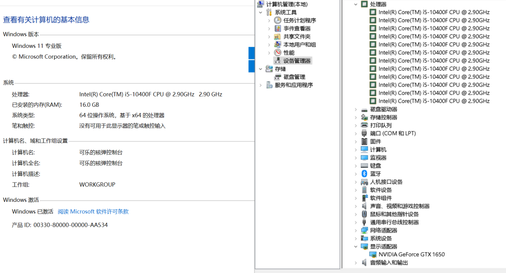Screen dimensions: 506x273
Task: Expand the 事件查看器 node arrow
Action: point(269,29)
